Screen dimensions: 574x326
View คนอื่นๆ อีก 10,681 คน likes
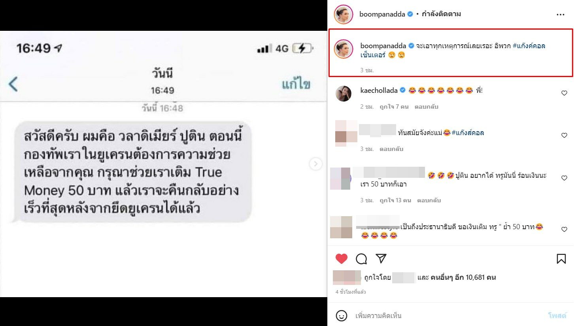[461, 278]
